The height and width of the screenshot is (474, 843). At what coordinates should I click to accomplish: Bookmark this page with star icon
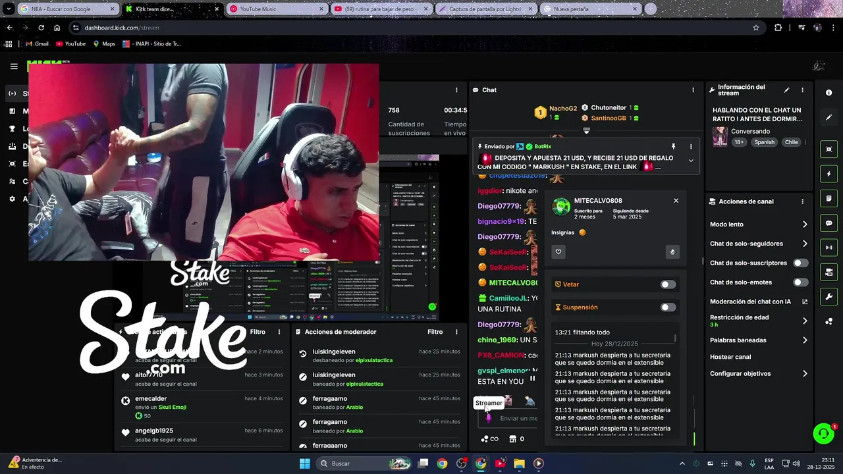click(x=756, y=28)
